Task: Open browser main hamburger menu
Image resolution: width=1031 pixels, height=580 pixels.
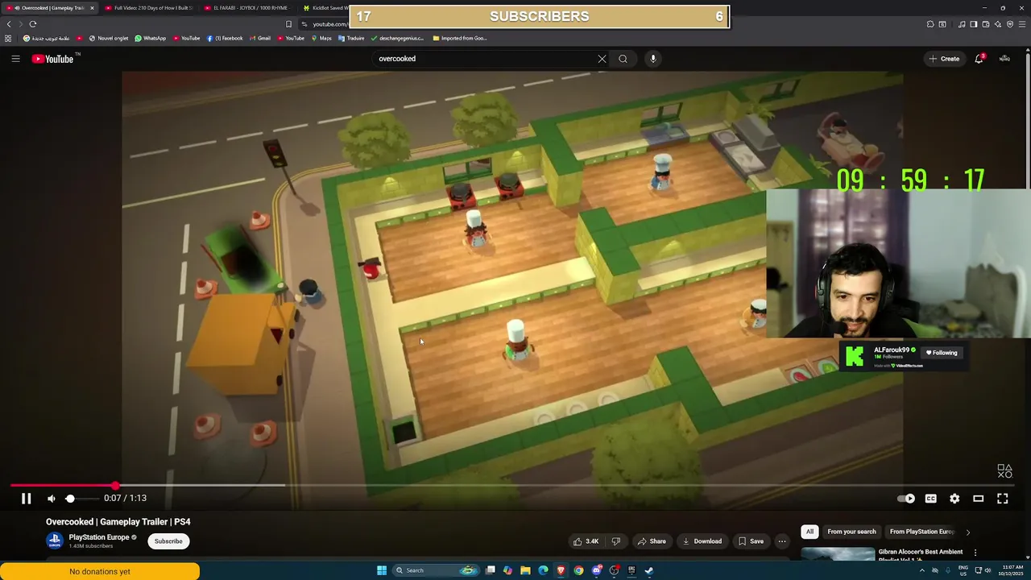Action: 1022,24
